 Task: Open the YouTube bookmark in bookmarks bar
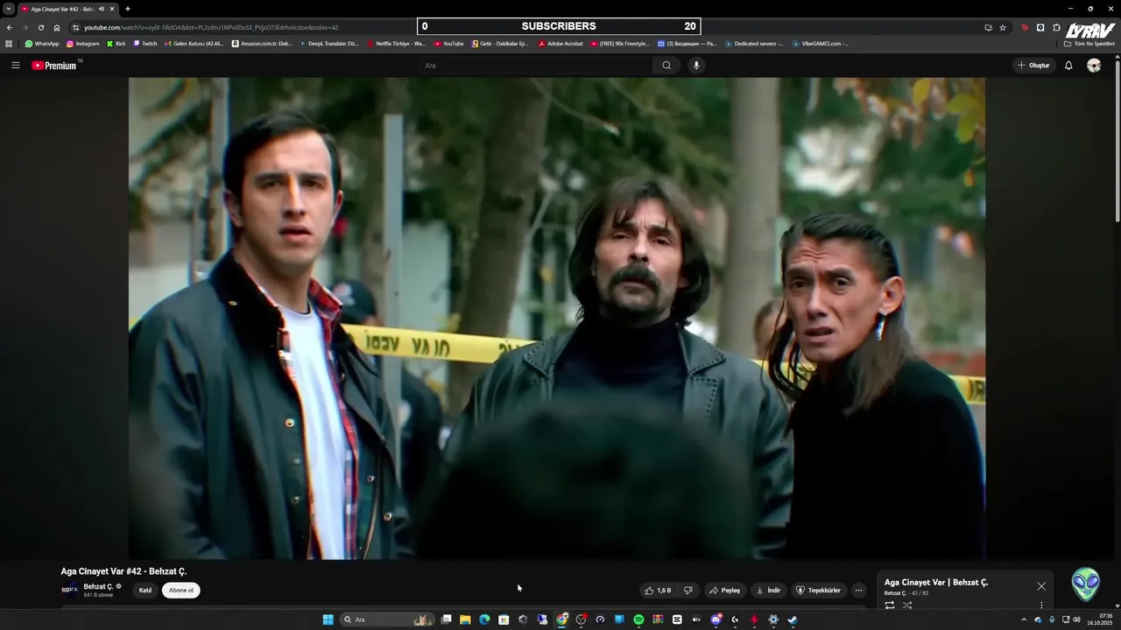point(449,44)
